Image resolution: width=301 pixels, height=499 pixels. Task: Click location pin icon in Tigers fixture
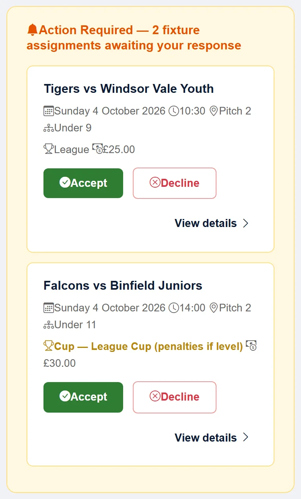point(214,111)
